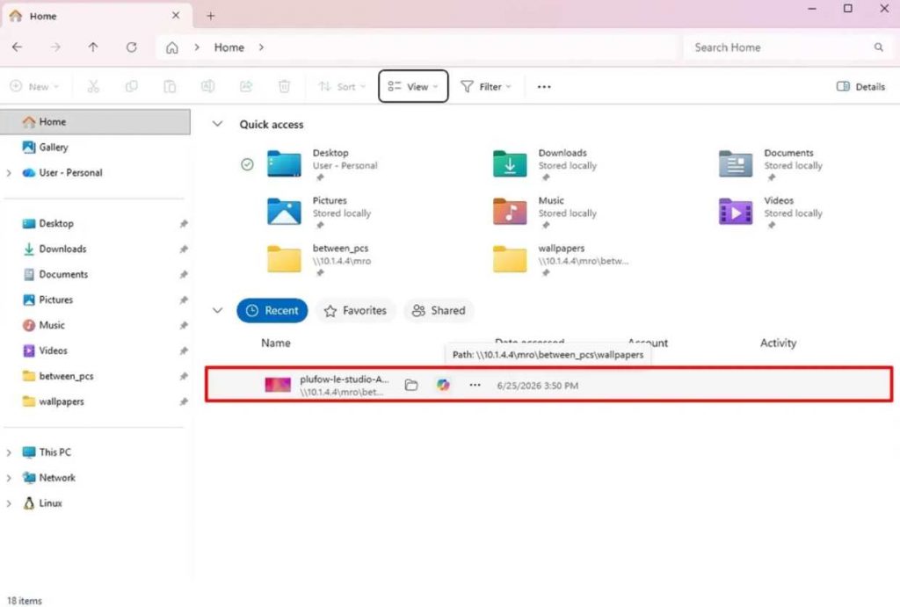The image size is (900, 607).
Task: Expand User - Personal tree node
Action: tap(9, 173)
